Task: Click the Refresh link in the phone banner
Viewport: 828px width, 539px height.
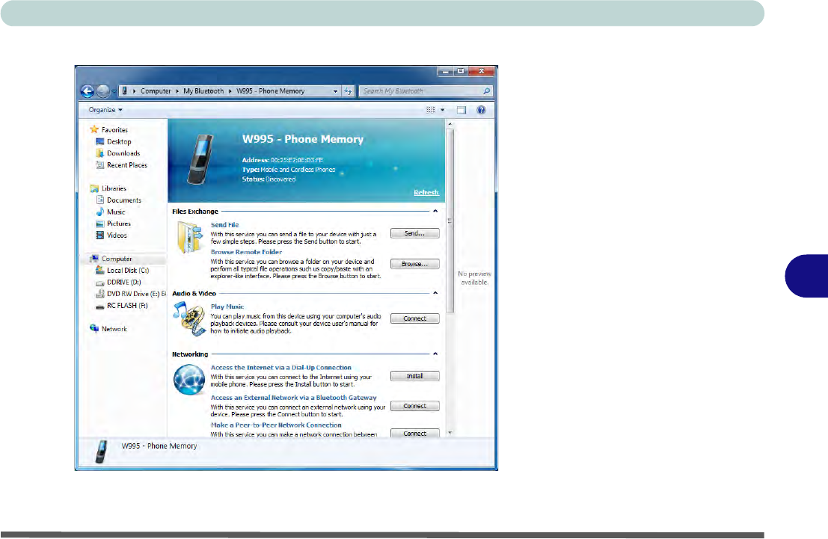Action: [x=426, y=192]
